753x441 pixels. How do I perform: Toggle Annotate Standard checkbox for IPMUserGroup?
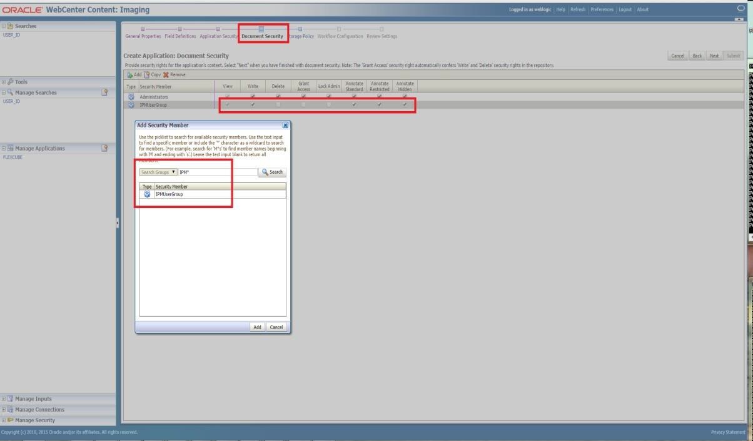click(x=354, y=105)
